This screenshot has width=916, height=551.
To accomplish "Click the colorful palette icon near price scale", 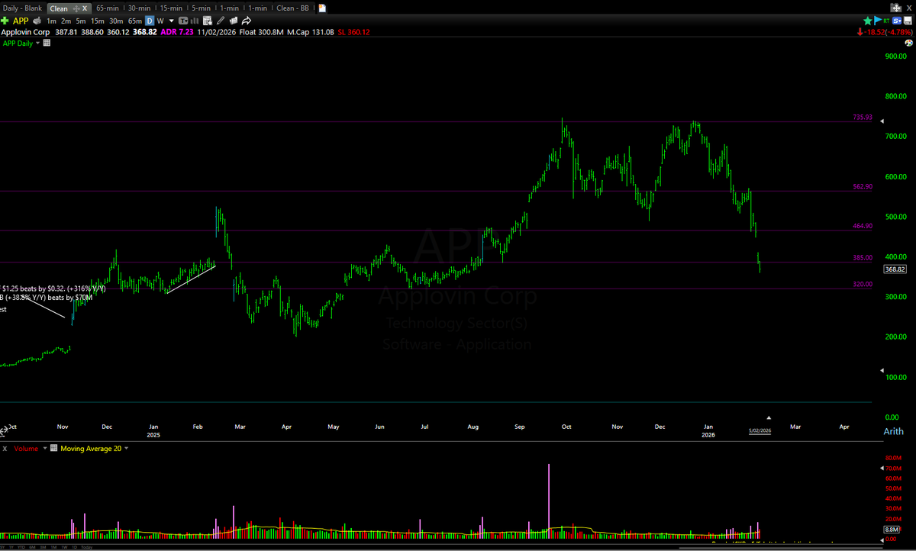I will [908, 43].
